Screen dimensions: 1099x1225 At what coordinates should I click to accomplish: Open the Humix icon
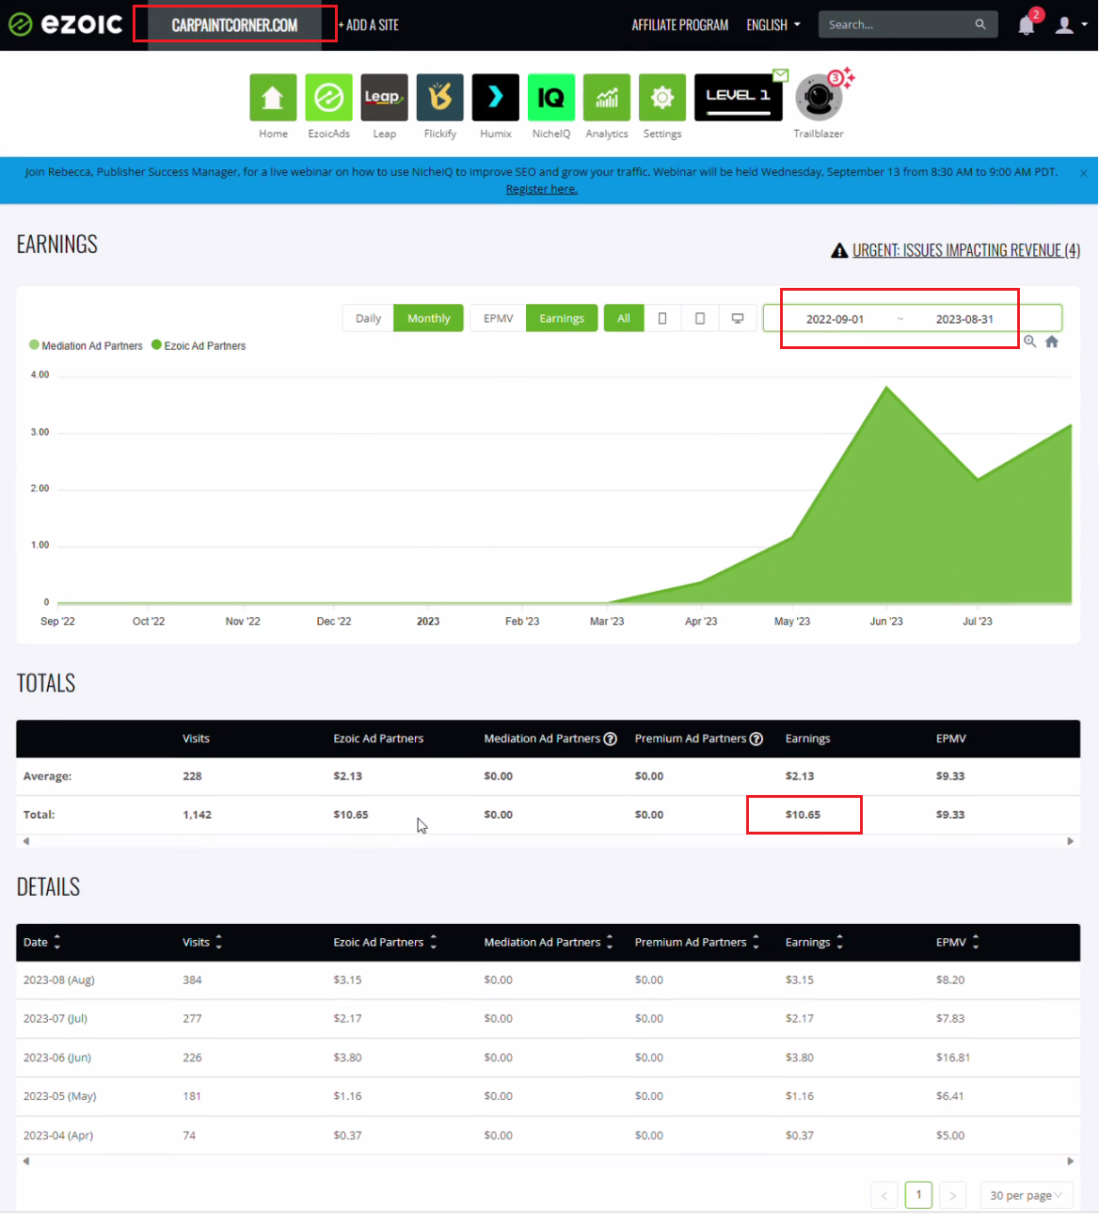(x=496, y=98)
